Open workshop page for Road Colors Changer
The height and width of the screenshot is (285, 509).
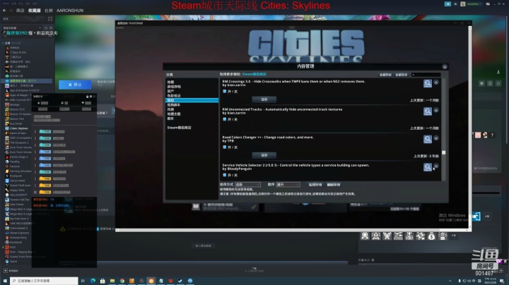click(x=428, y=139)
